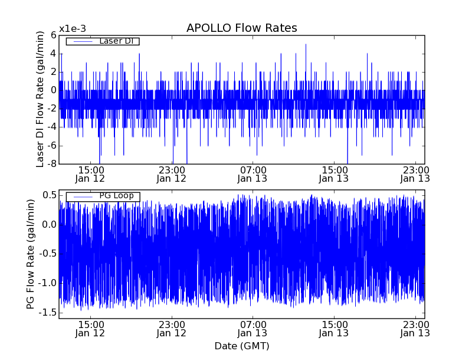The width and height of the screenshot is (472, 354).
Task: Click "15:00 Jan 12" under the PG Loop plot
Action: (x=90, y=329)
